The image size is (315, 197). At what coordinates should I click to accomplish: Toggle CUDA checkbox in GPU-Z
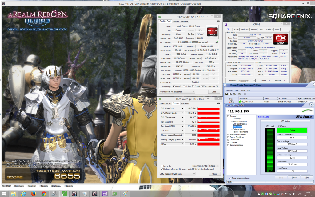pyautogui.click(x=184, y=86)
